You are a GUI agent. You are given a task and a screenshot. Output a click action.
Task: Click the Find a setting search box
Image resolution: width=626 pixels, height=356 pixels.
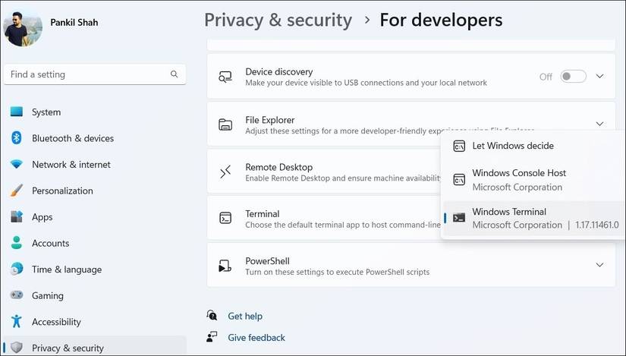87,74
